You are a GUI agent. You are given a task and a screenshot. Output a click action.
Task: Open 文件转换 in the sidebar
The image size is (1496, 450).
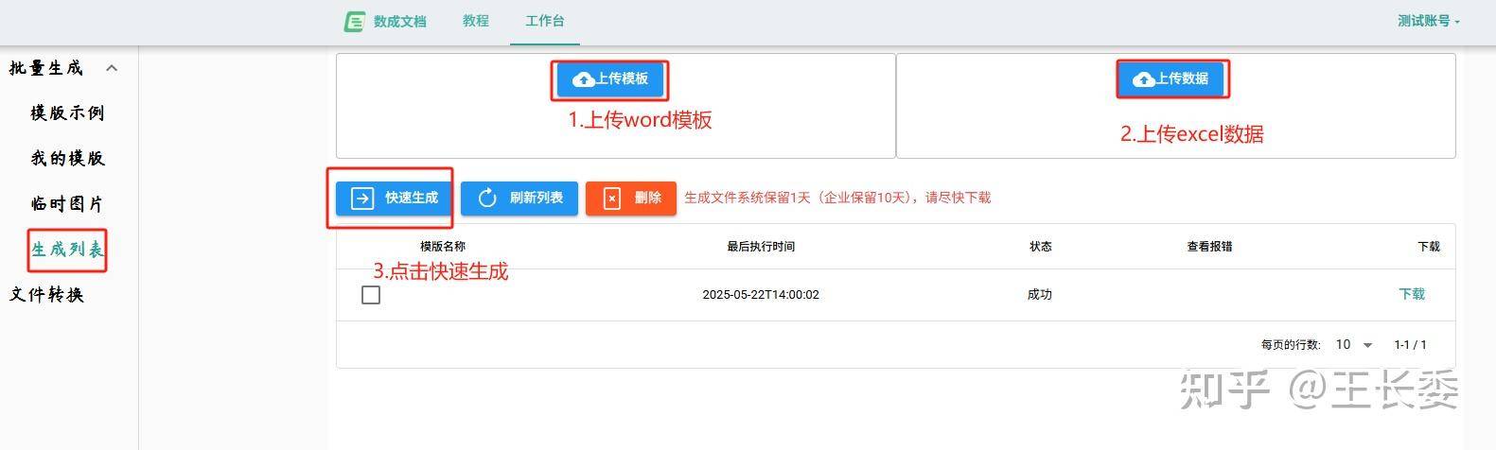[47, 295]
